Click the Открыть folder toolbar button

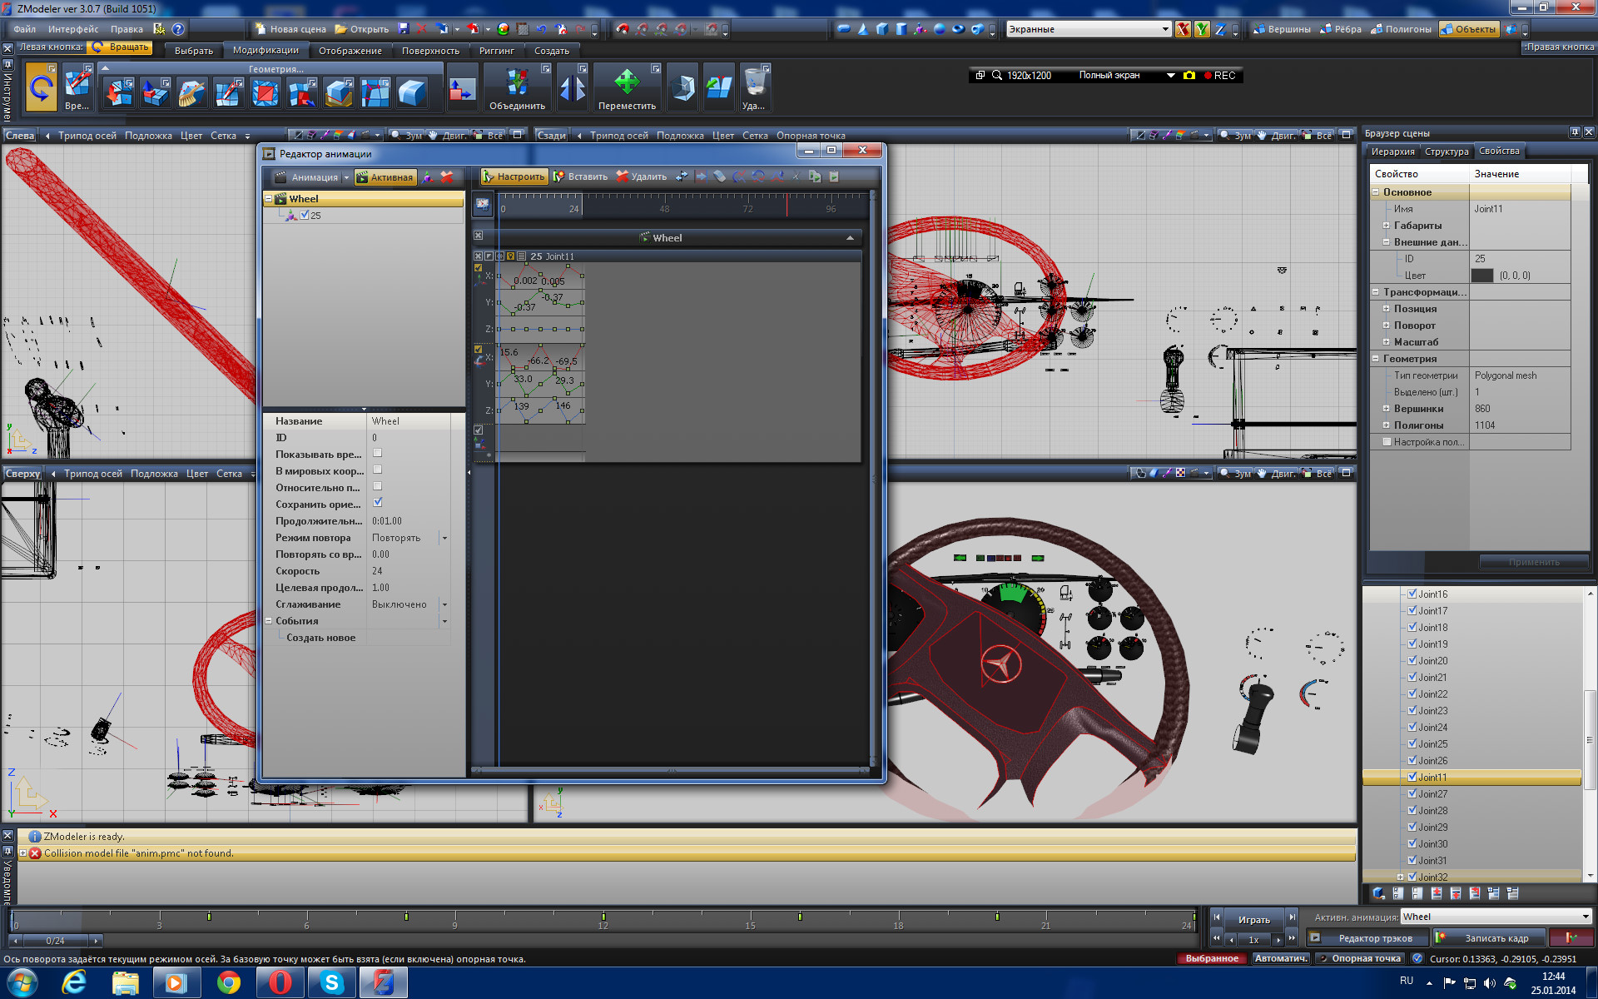[361, 29]
